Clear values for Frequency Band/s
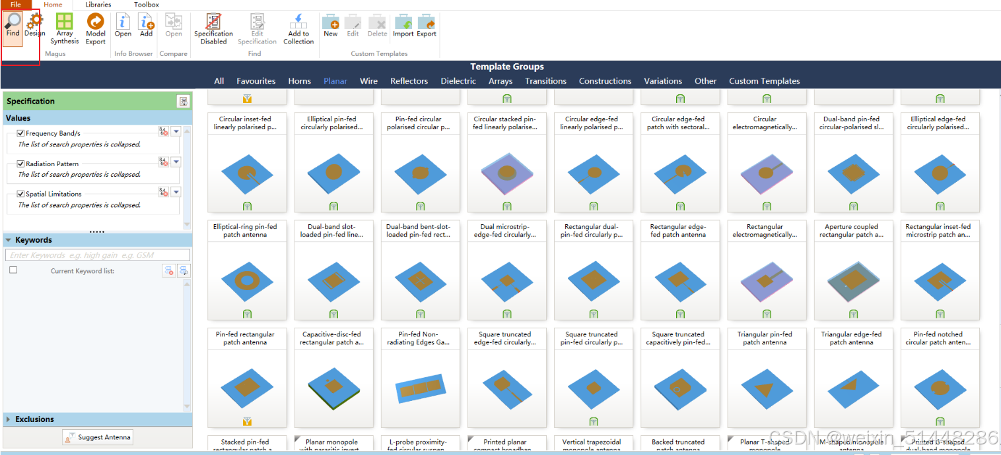1001x455 pixels. tap(164, 132)
